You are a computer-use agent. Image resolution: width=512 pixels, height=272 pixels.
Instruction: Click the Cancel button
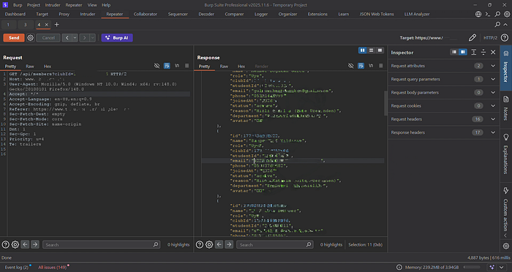pos(48,38)
